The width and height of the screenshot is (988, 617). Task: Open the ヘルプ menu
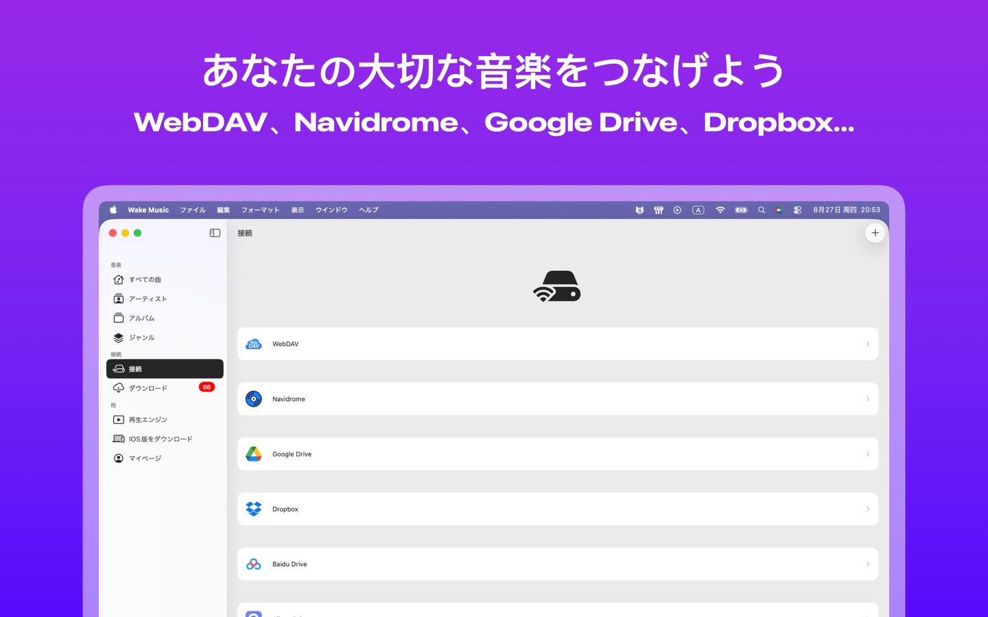[368, 210]
